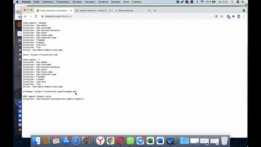The image size is (261, 147).
Task: Click the Sitemap URL tzarevich.com/sitemap.xml text
Action: (x=55, y=91)
